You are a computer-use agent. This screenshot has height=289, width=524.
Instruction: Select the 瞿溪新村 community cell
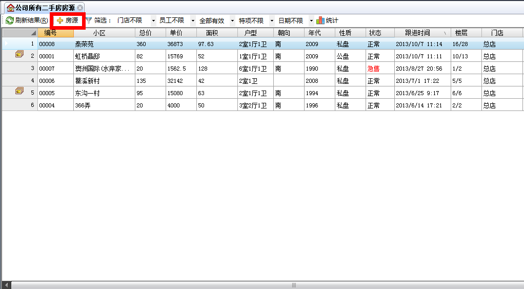[104, 81]
